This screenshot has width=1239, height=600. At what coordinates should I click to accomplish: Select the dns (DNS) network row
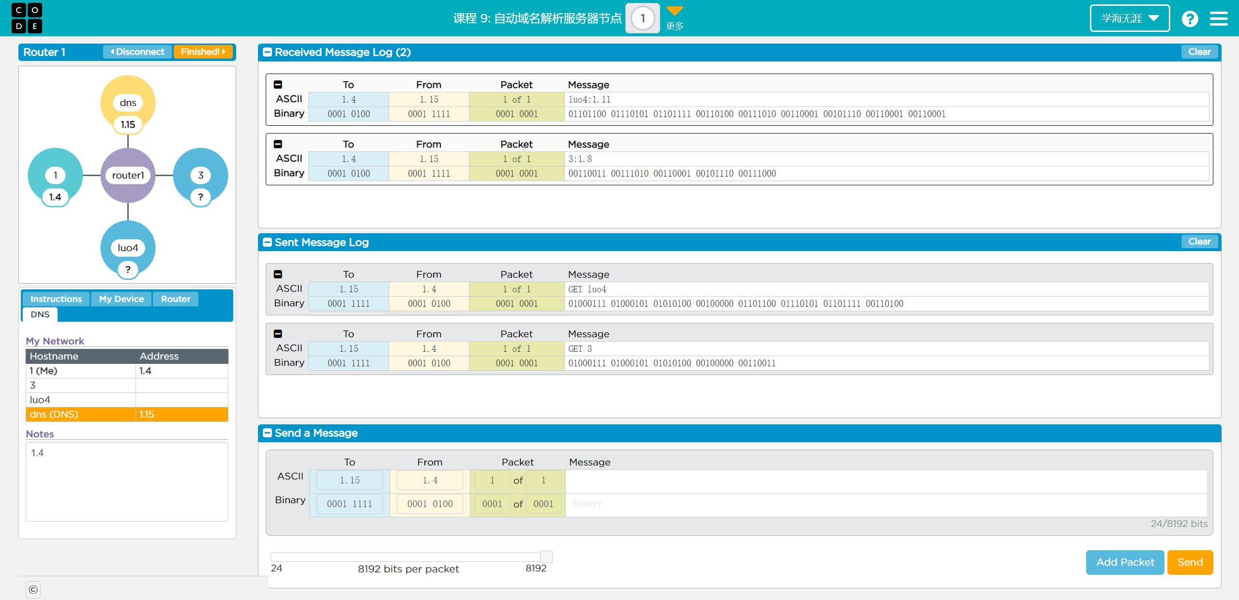tap(127, 414)
